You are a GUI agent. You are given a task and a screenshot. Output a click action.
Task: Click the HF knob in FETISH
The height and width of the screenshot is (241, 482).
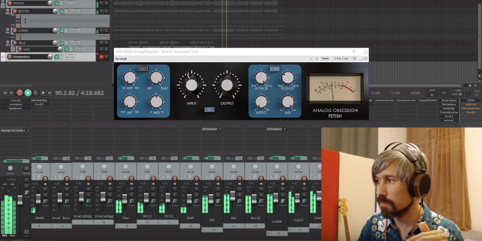coord(156,78)
